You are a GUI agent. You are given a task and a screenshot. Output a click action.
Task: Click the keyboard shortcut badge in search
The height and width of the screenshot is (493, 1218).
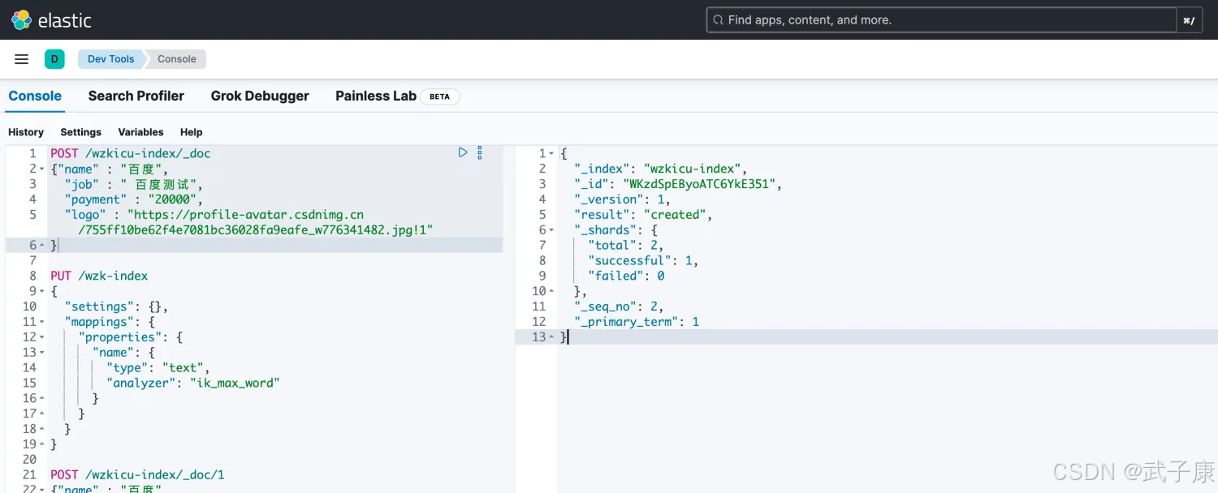tap(1189, 20)
